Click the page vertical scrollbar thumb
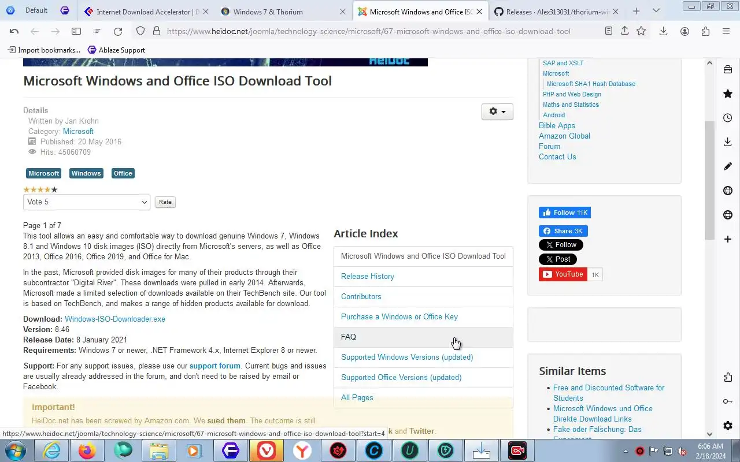The image size is (740, 462). click(710, 181)
